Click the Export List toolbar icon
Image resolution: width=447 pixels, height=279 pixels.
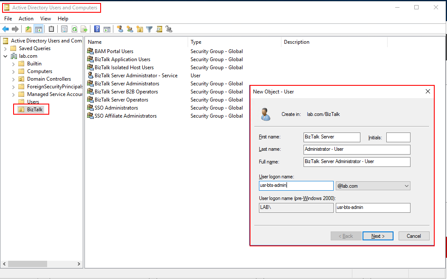(84, 29)
